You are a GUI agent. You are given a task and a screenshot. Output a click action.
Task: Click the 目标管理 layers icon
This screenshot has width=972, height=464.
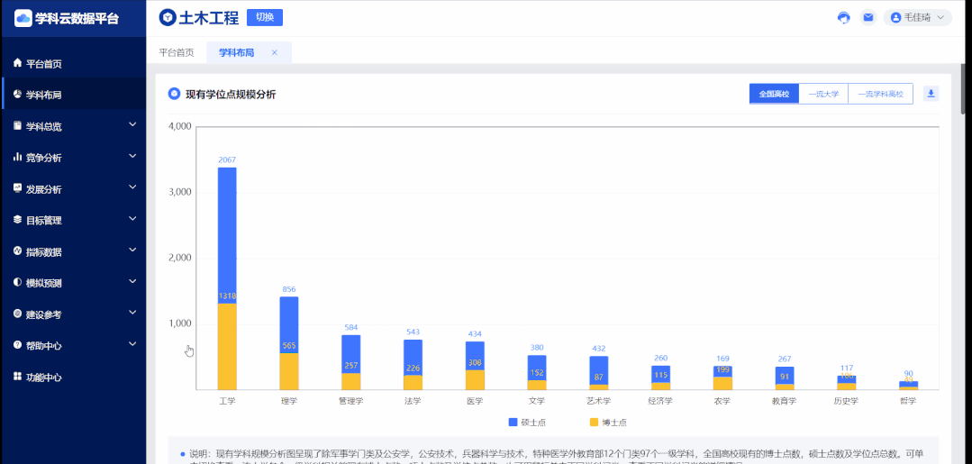tap(17, 220)
